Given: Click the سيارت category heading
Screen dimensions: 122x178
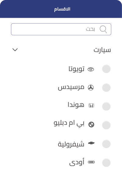Looking at the screenshot, I should tap(102, 50).
